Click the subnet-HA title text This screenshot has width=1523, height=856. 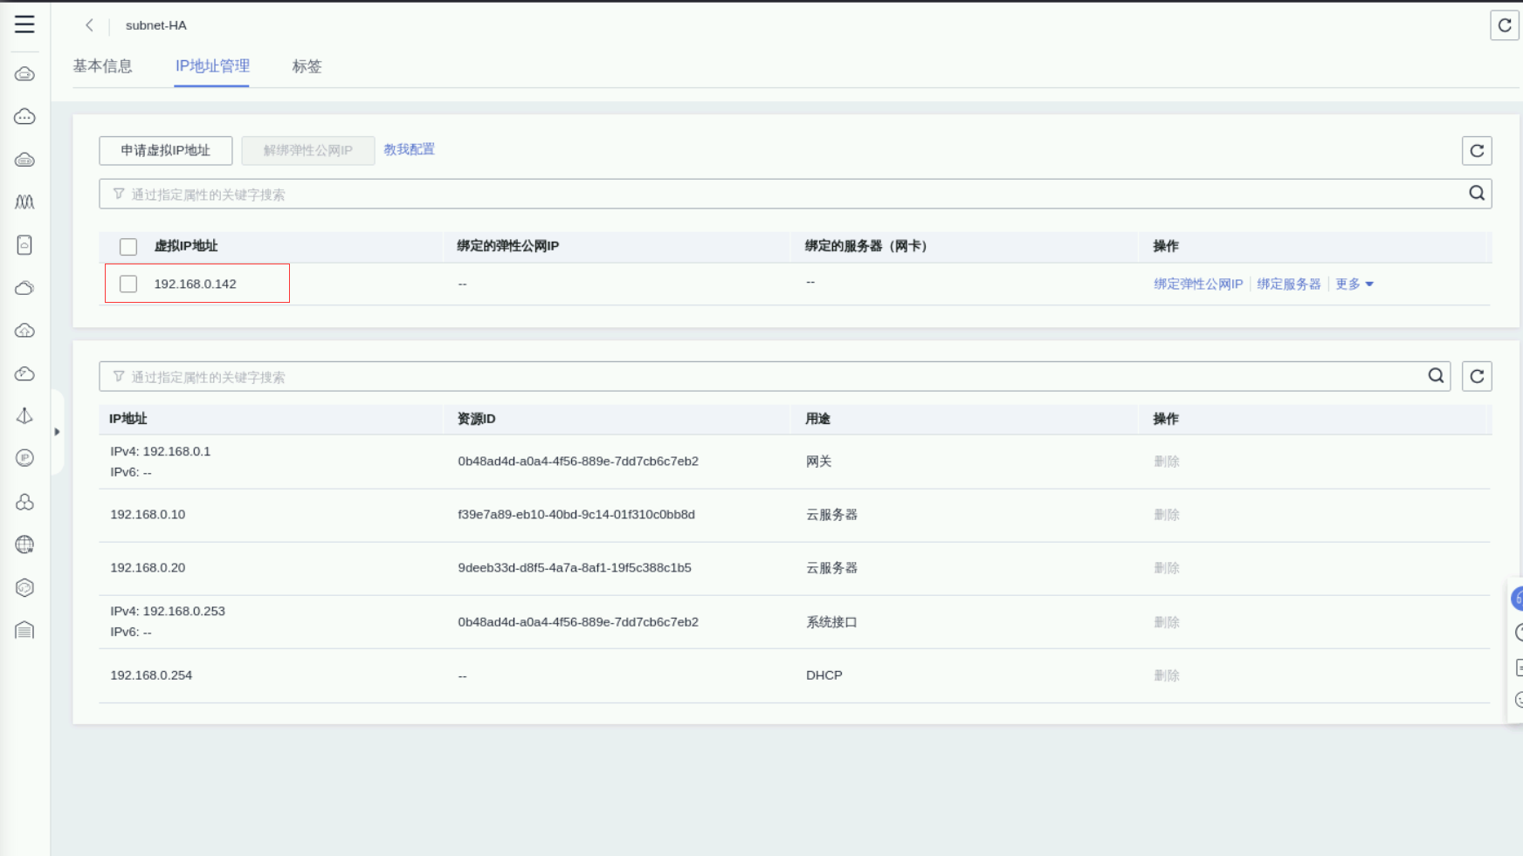click(156, 25)
